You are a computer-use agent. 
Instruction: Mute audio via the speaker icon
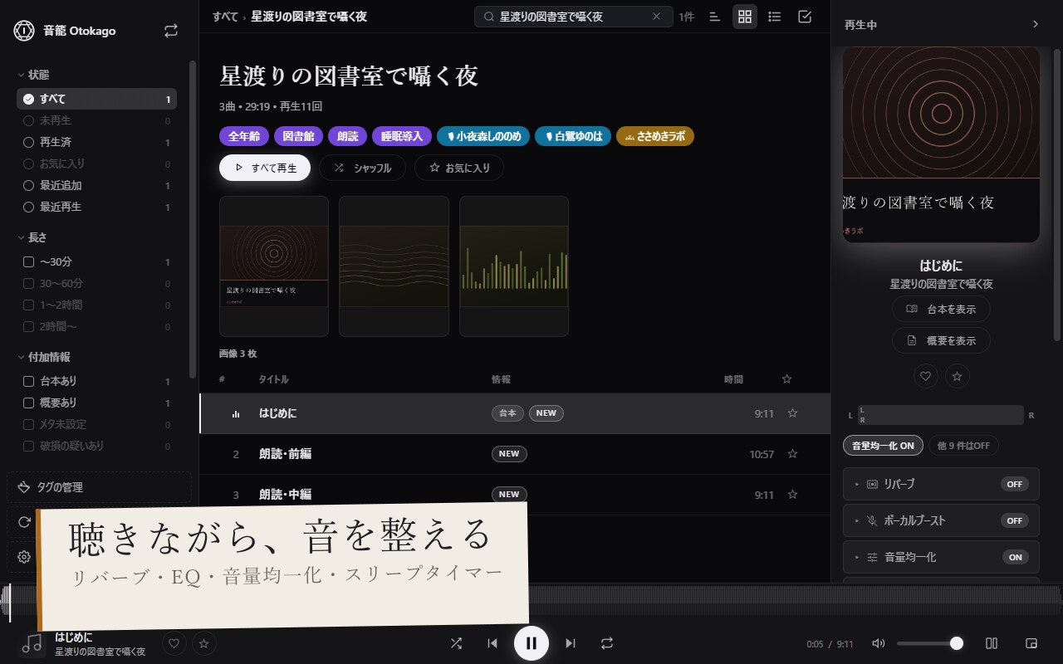879,643
